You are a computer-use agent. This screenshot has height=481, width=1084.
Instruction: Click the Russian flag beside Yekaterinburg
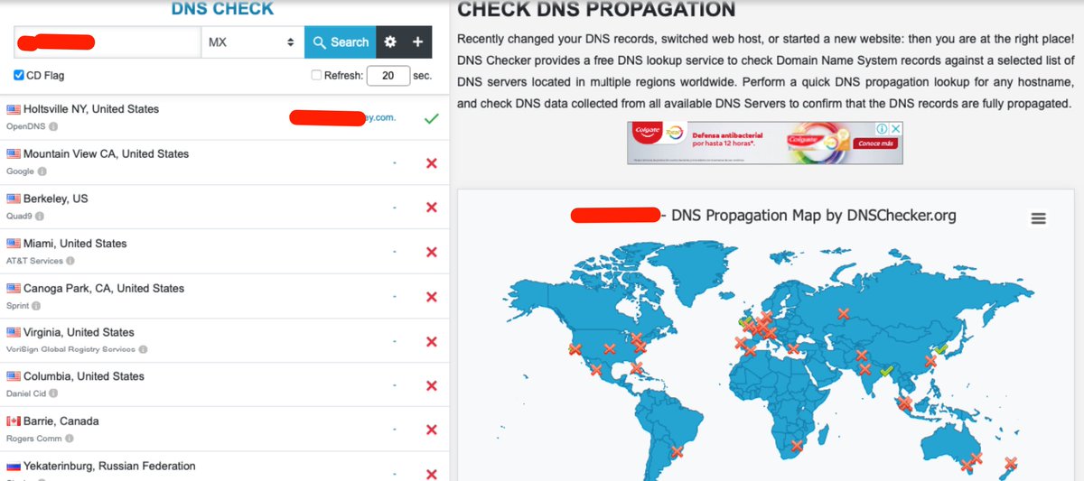coord(14,467)
